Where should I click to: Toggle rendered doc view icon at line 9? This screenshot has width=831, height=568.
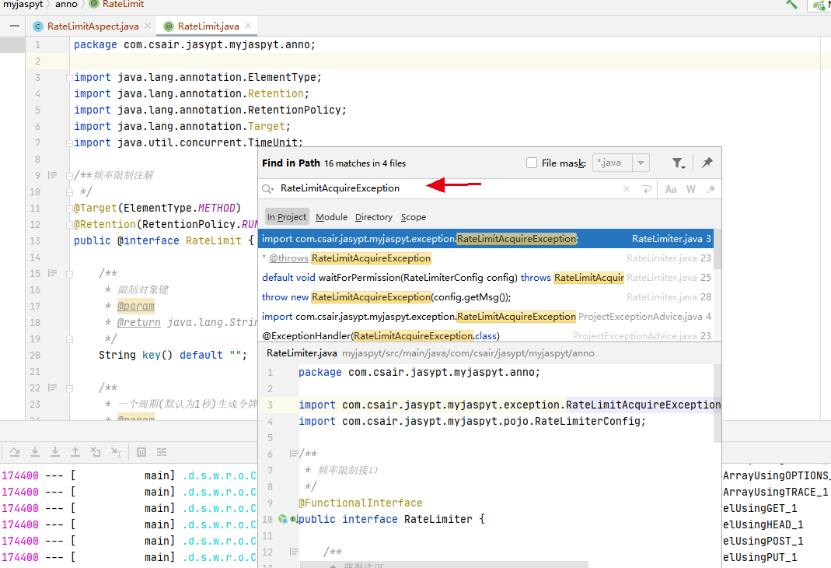pyautogui.click(x=52, y=175)
